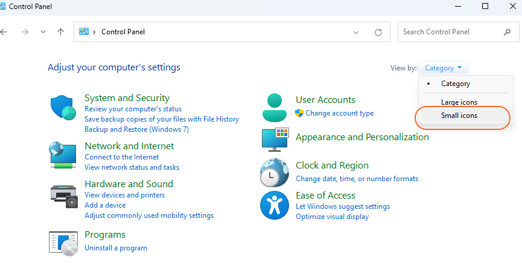Open Save backup copies with File History
522x263 pixels.
162,119
